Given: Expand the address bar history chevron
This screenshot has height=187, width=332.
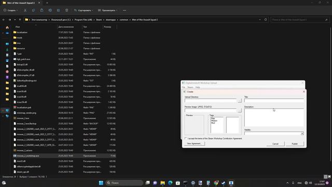Looking at the screenshot, I should point(260,20).
